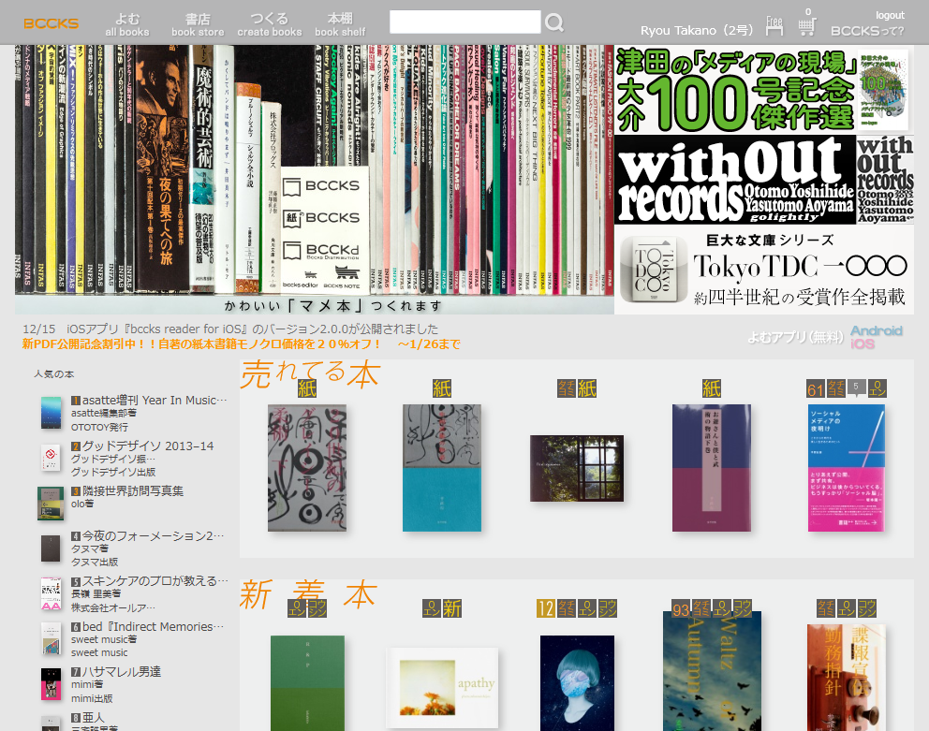Open よむ all books menu

pos(127,25)
